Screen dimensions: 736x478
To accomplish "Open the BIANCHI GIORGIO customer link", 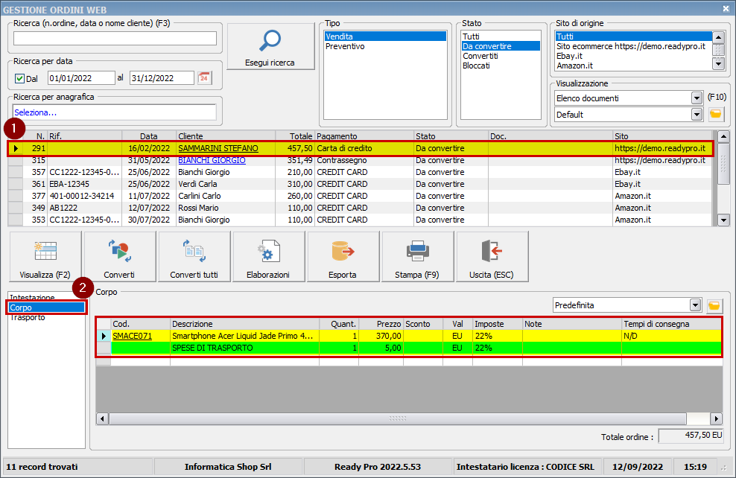I will click(212, 160).
